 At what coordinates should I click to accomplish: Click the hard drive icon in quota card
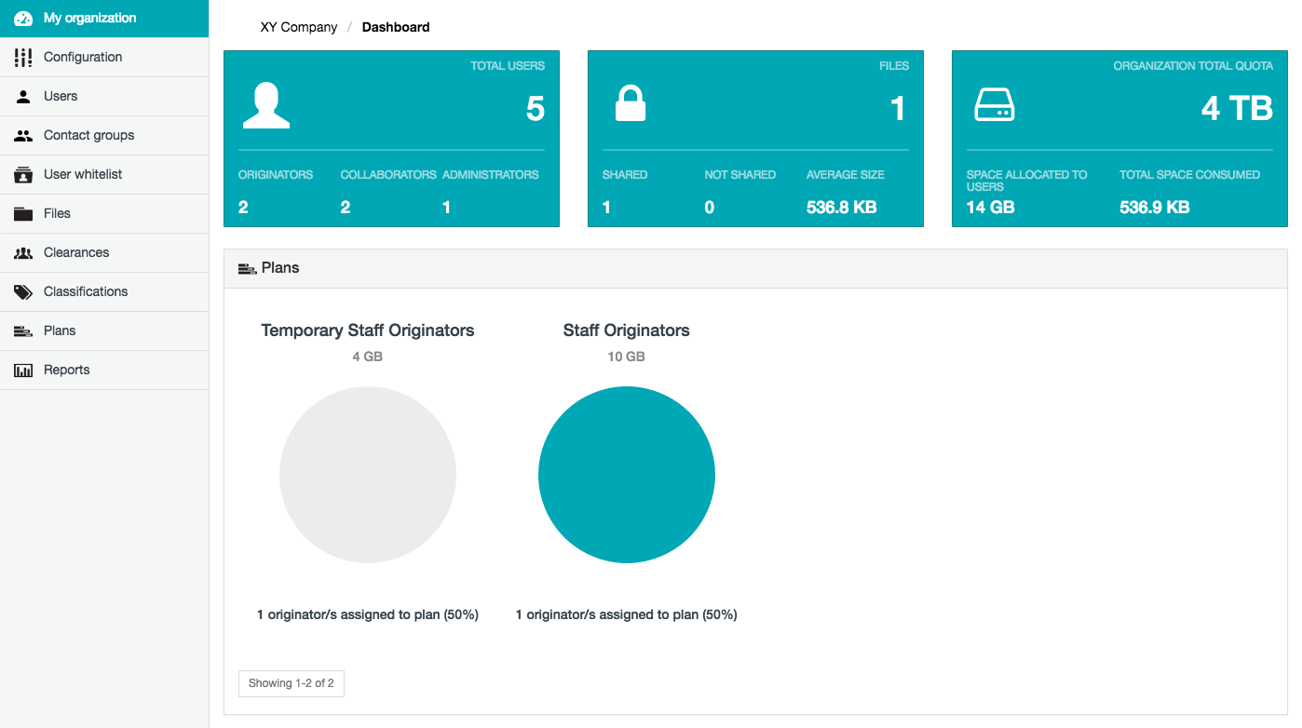click(994, 105)
